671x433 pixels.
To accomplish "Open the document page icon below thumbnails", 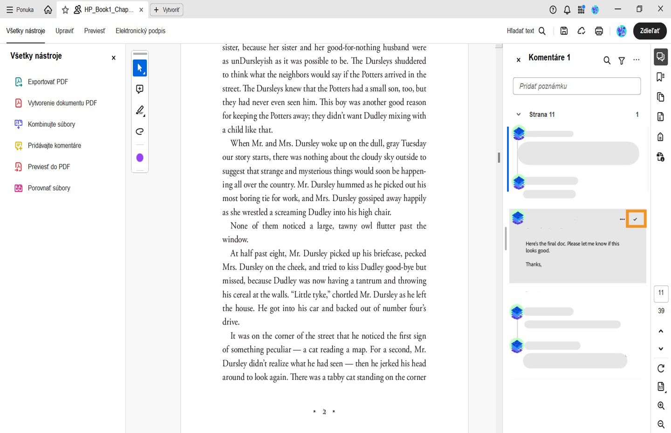I will 661,116.
